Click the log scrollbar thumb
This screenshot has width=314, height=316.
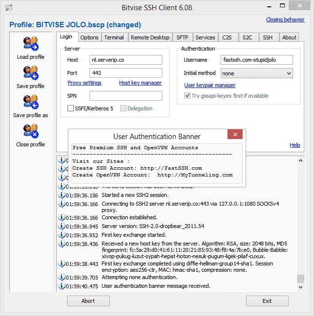point(300,279)
